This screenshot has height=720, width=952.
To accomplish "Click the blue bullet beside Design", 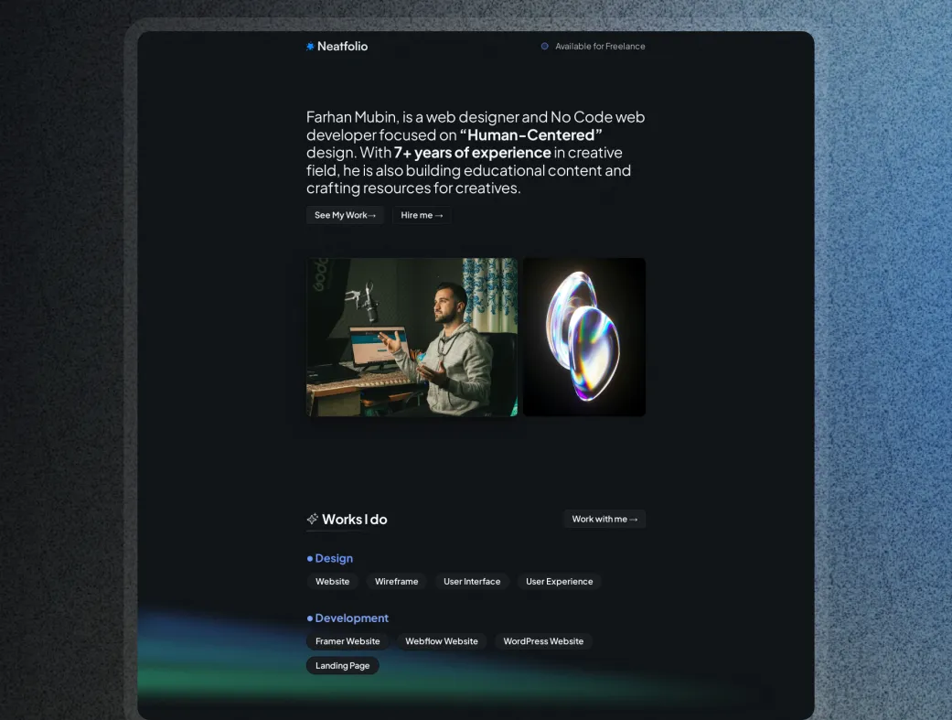I will [x=310, y=558].
